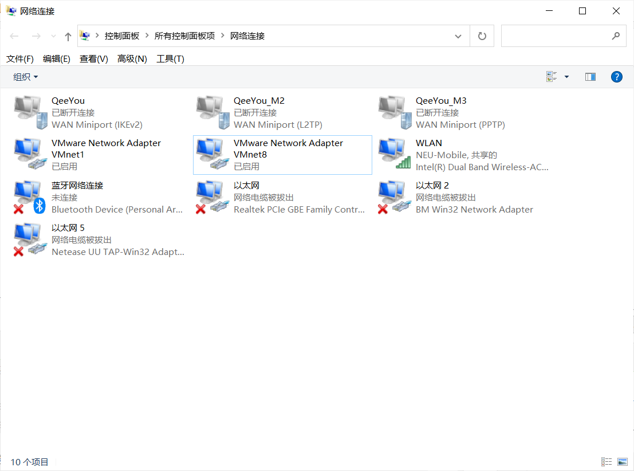634x471 pixels.
Task: Select the 以太网 2 adapter icon
Action: (395, 197)
